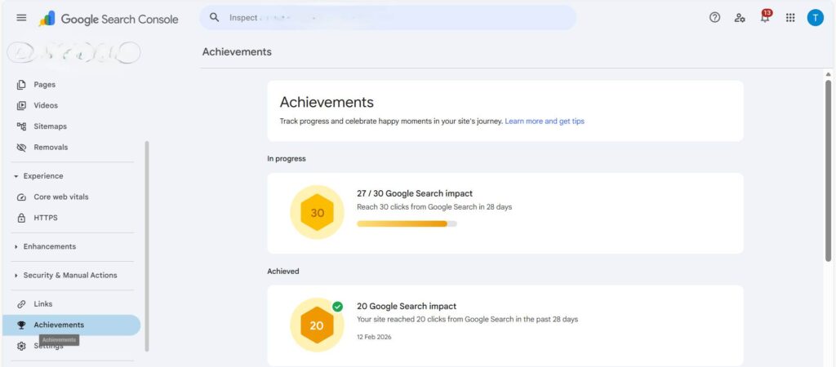Click the page vertical scrollbar

click(x=828, y=170)
